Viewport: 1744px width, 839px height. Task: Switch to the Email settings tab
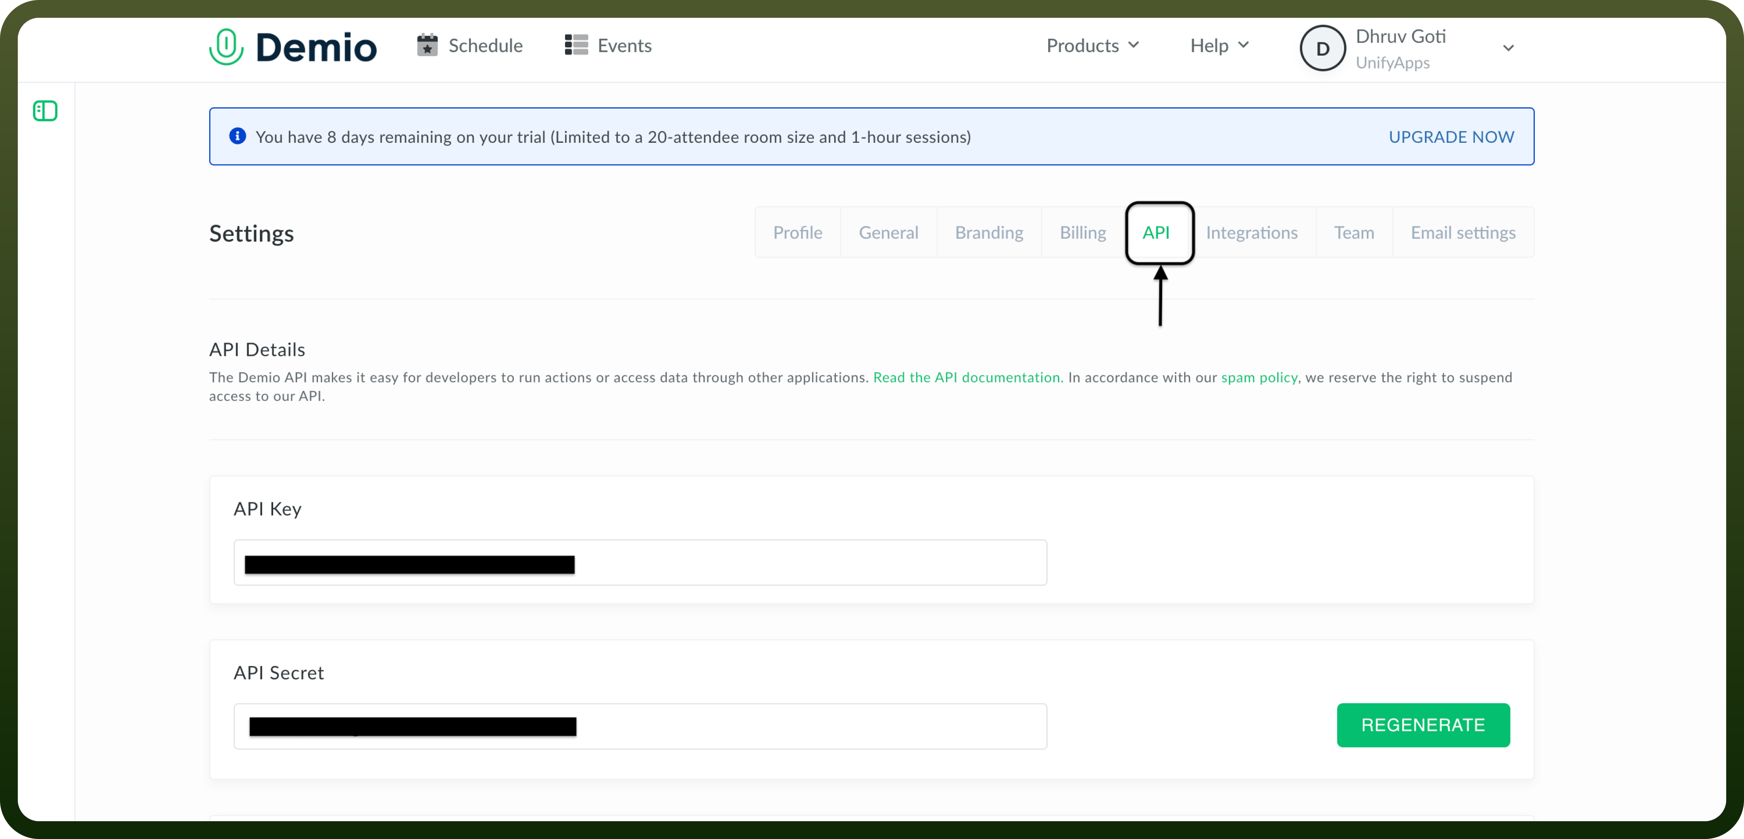tap(1463, 232)
